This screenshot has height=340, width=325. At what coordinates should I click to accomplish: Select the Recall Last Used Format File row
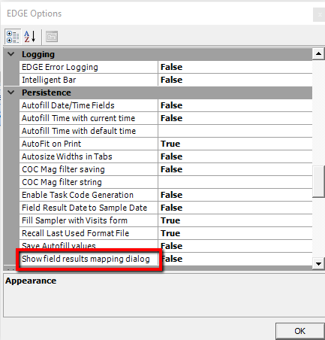[166, 233]
